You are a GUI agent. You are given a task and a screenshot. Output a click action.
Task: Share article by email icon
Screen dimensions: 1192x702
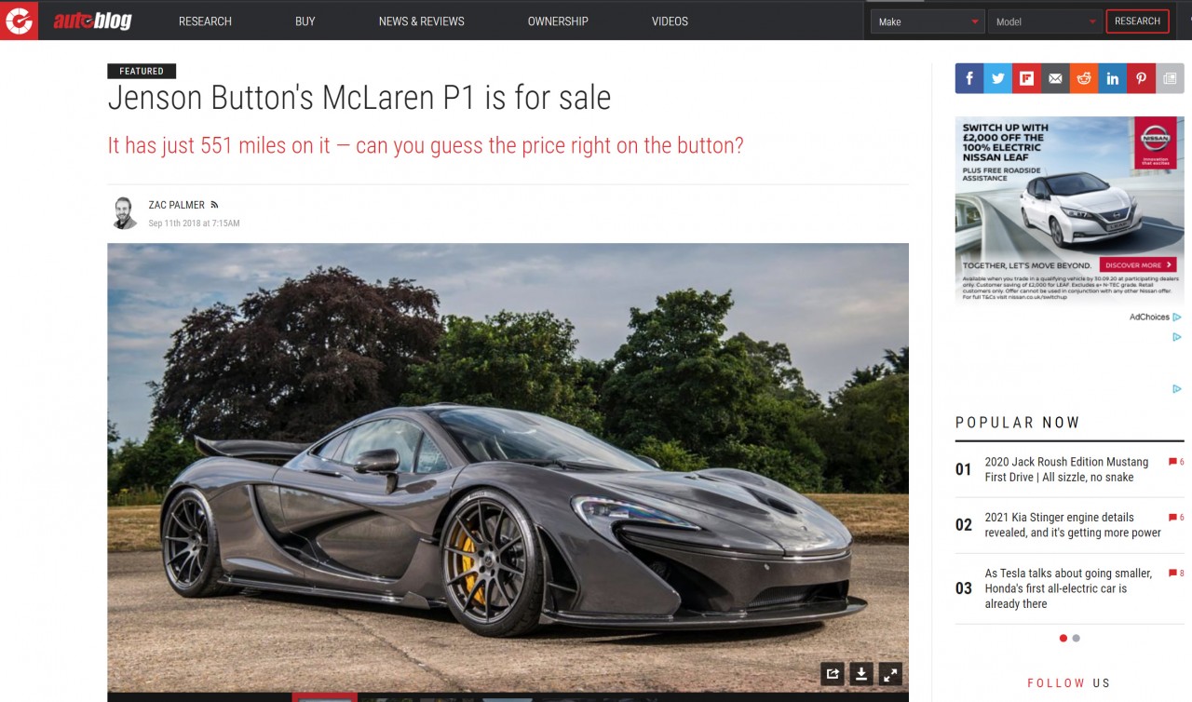click(1055, 78)
